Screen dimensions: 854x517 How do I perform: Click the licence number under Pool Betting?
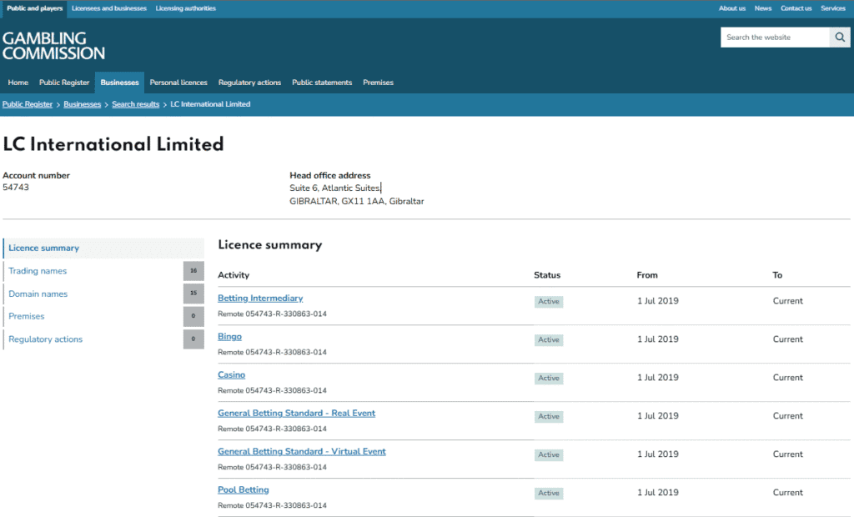(x=273, y=505)
